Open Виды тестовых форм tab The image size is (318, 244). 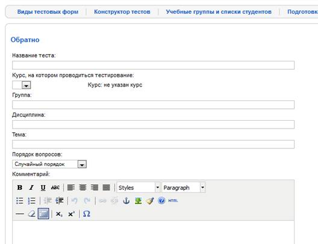tap(48, 12)
